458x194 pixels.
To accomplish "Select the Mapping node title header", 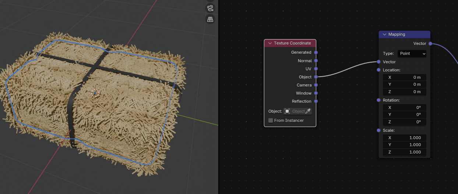I will (405, 35).
